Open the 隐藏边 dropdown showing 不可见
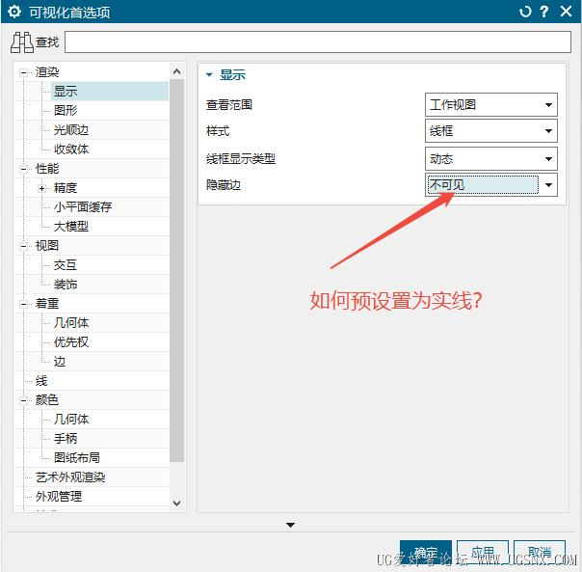The height and width of the screenshot is (572, 582). [x=491, y=184]
